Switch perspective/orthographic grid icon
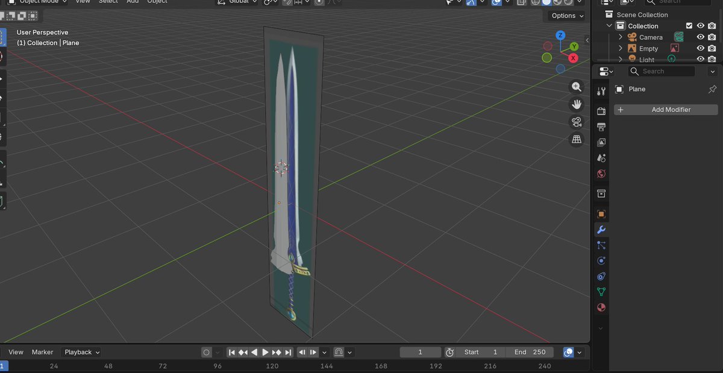Image resolution: width=723 pixels, height=373 pixels. (577, 140)
